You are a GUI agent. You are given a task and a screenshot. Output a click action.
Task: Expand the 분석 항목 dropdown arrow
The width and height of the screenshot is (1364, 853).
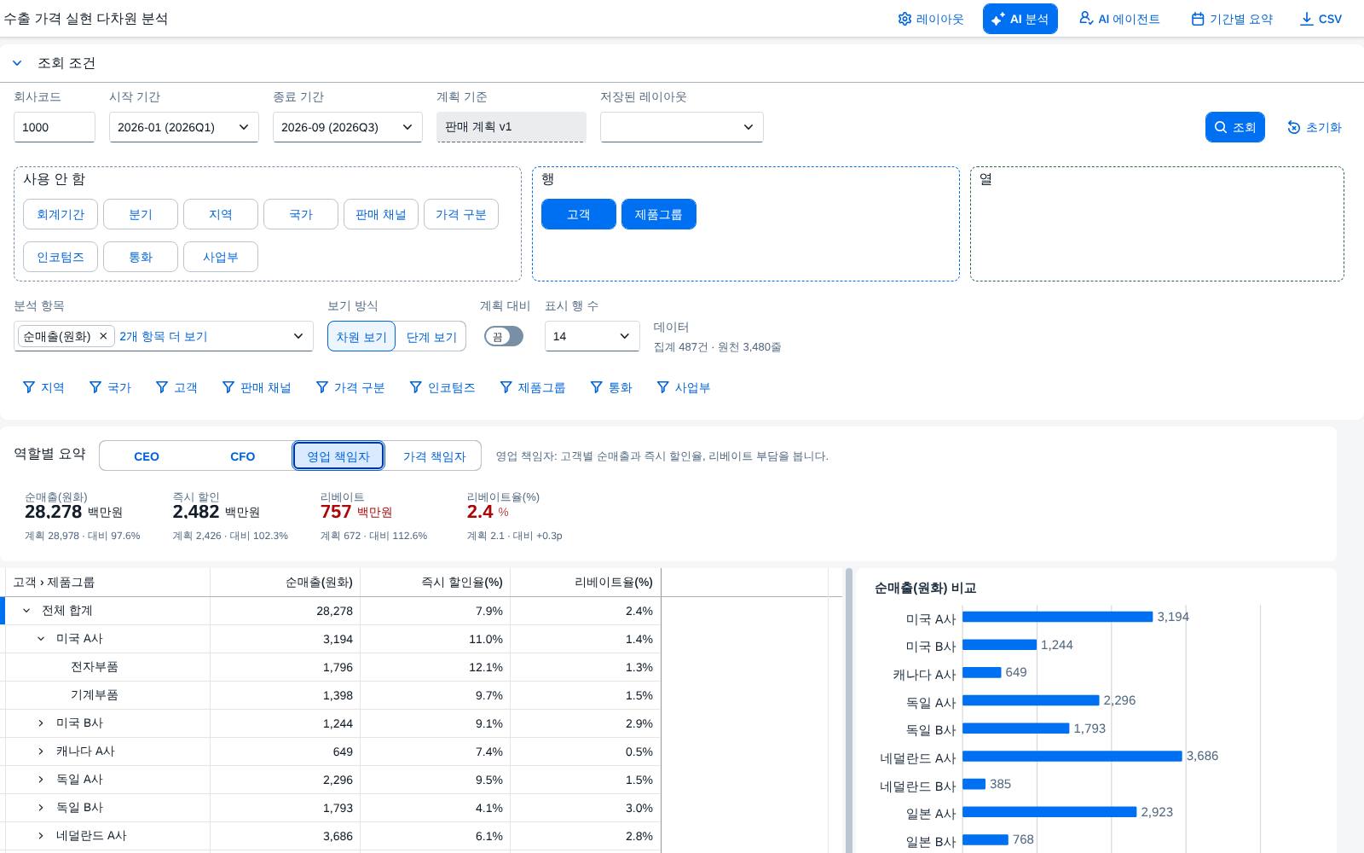tap(298, 336)
